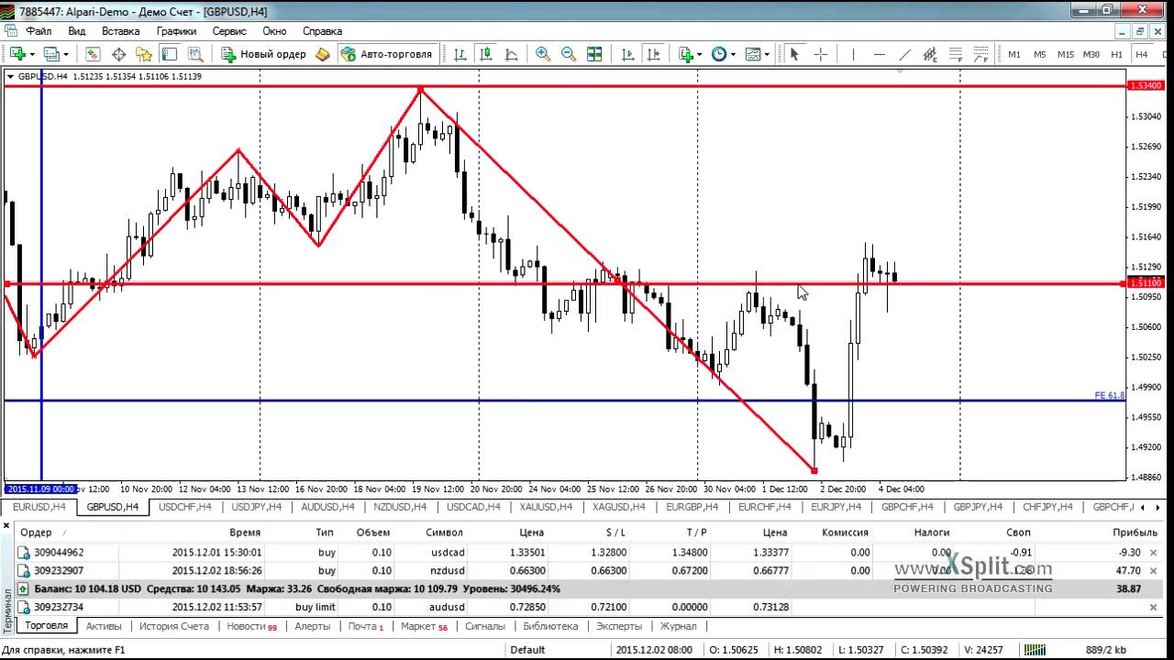Open the Журнал terminal tab

click(679, 626)
